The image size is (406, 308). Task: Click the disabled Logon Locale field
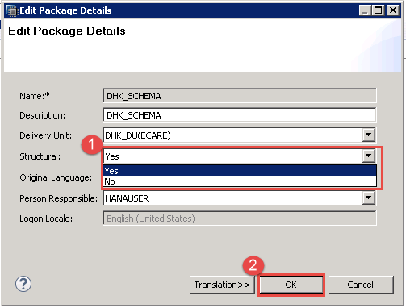240,219
